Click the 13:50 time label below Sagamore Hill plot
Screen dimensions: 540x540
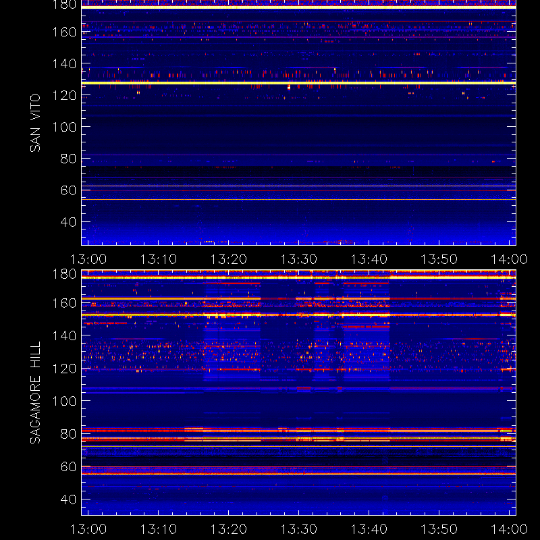(x=439, y=529)
